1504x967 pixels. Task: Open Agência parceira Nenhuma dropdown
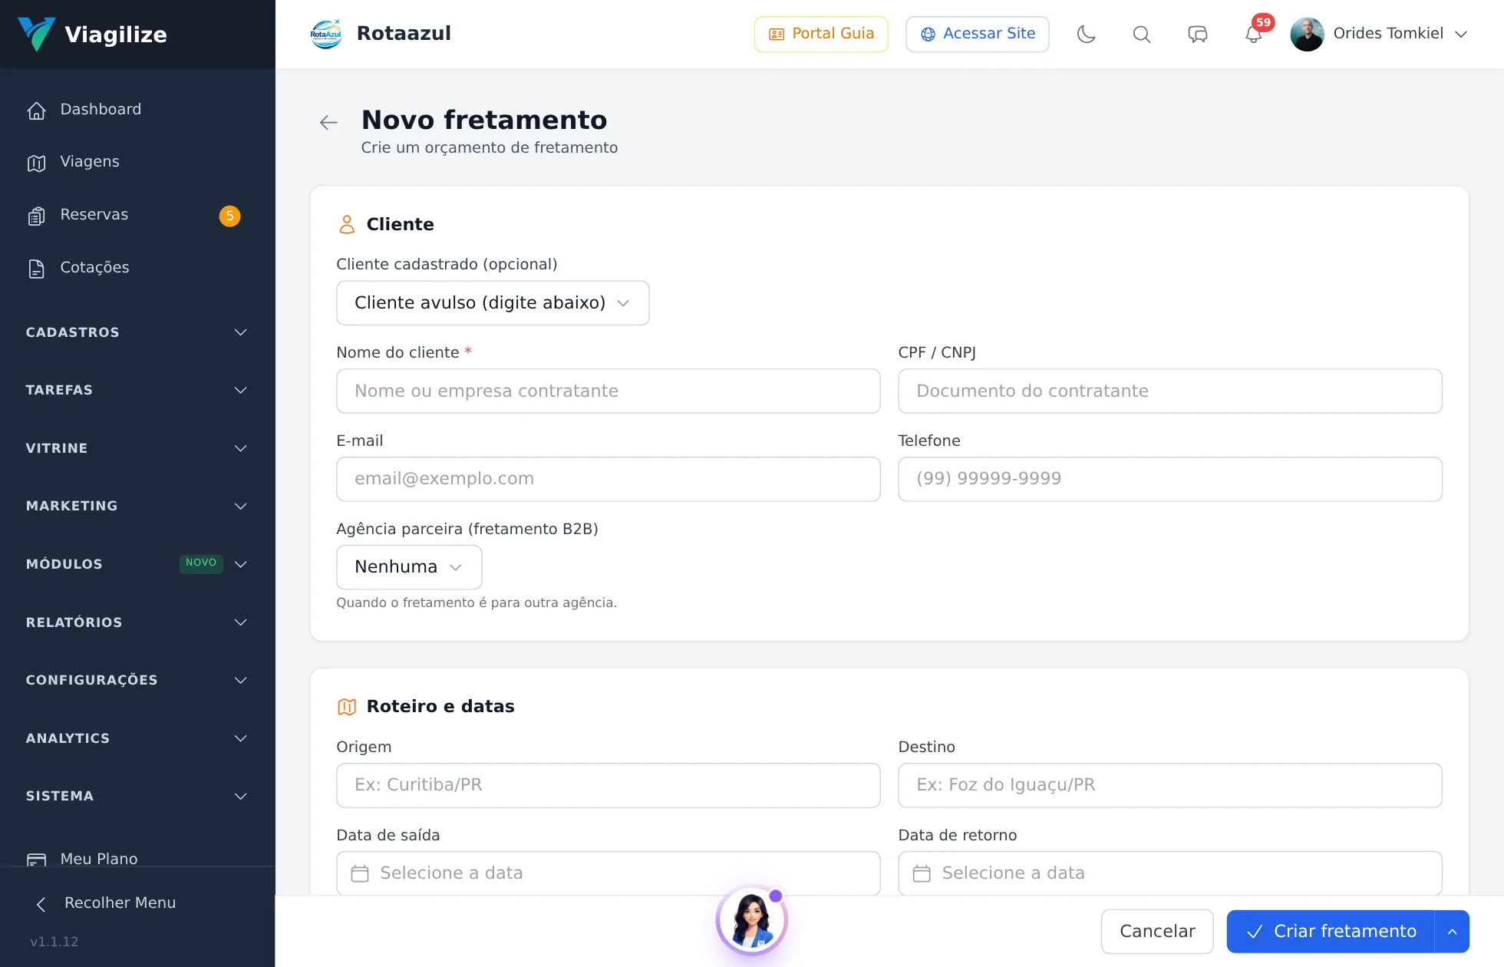409,567
